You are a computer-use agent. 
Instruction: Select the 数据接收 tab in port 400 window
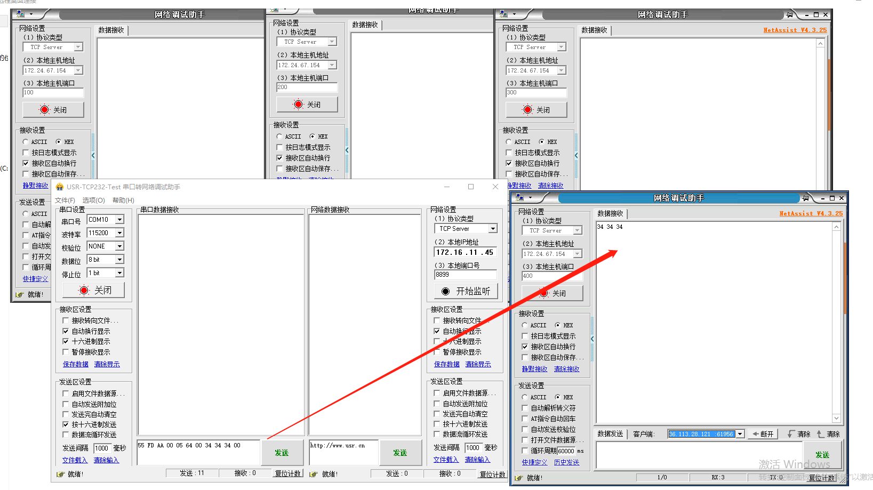coord(610,213)
